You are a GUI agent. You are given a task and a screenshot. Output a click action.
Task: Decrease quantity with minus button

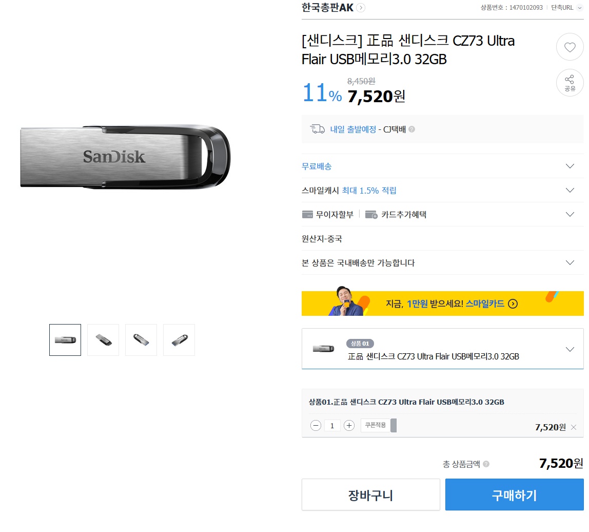click(x=316, y=425)
